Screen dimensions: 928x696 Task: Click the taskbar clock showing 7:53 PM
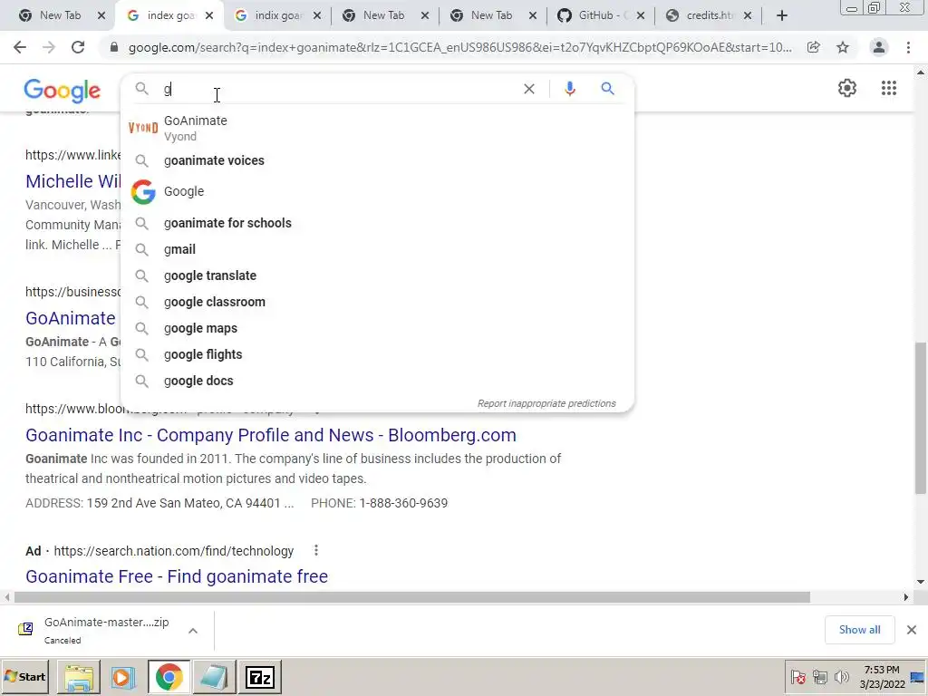point(882,676)
